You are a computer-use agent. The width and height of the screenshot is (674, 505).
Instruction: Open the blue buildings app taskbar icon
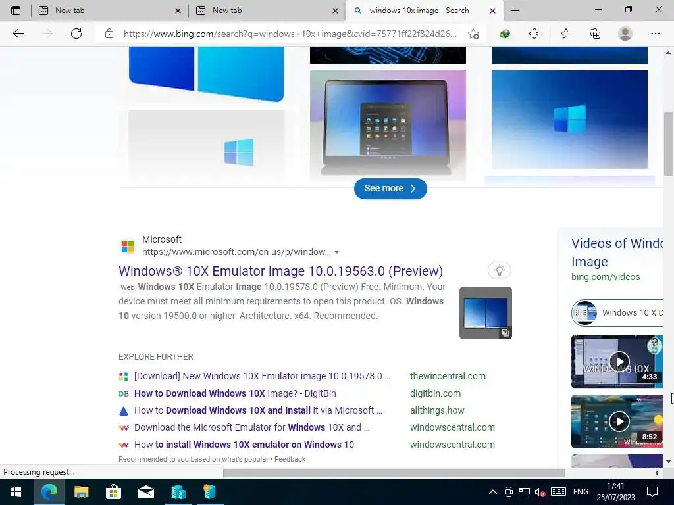[178, 492]
